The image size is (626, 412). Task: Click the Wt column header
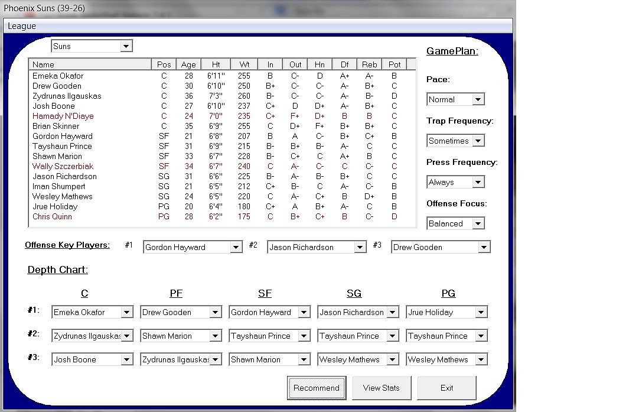click(244, 64)
